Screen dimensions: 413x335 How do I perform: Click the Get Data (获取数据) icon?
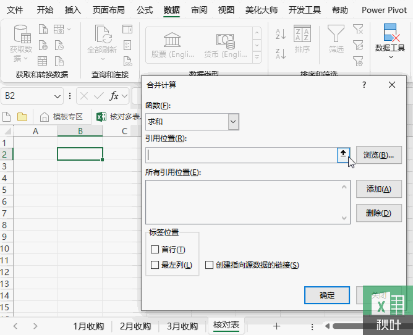22,34
